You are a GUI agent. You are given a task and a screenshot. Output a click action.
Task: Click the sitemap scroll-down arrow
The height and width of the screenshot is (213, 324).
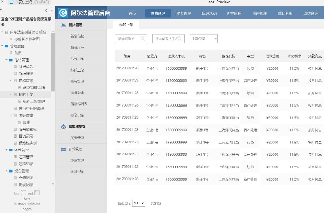click(53, 184)
